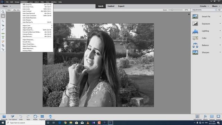Screen dimensions: 222x125
Task: Switch to Expert mode tab
Action: [121, 6]
